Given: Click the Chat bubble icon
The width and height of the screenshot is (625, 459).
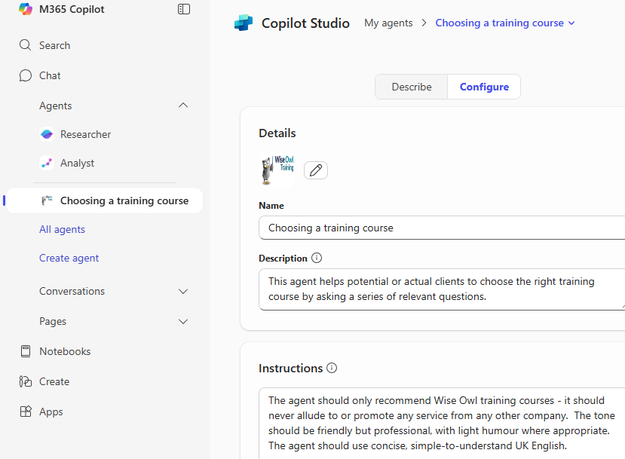Looking at the screenshot, I should coord(25,75).
